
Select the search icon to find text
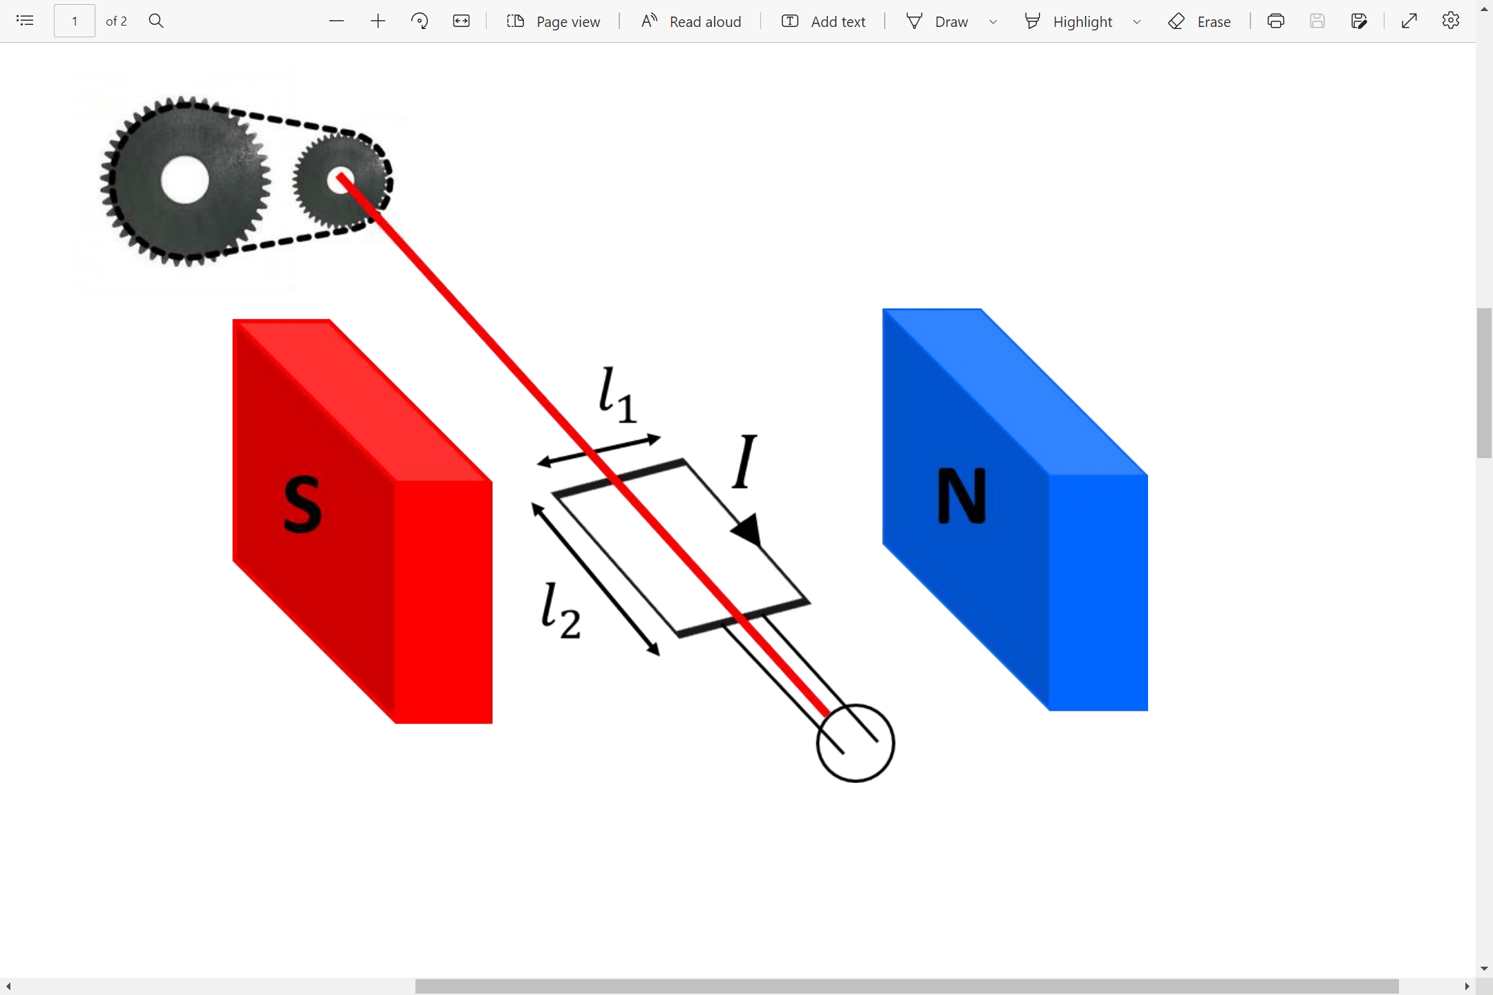(x=156, y=21)
